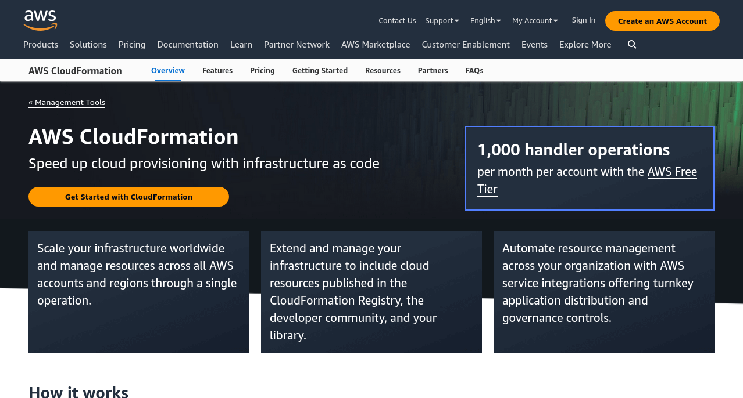This screenshot has height=398, width=743.
Task: Open the Products menu
Action: pos(40,44)
